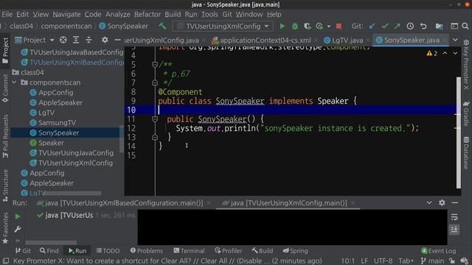Toggle soft-wrap in Run console
Viewport: 472px width, 265px height.
[454, 217]
